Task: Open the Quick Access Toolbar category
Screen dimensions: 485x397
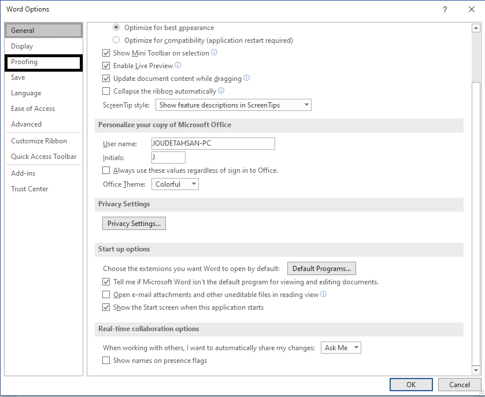Action: (x=43, y=157)
